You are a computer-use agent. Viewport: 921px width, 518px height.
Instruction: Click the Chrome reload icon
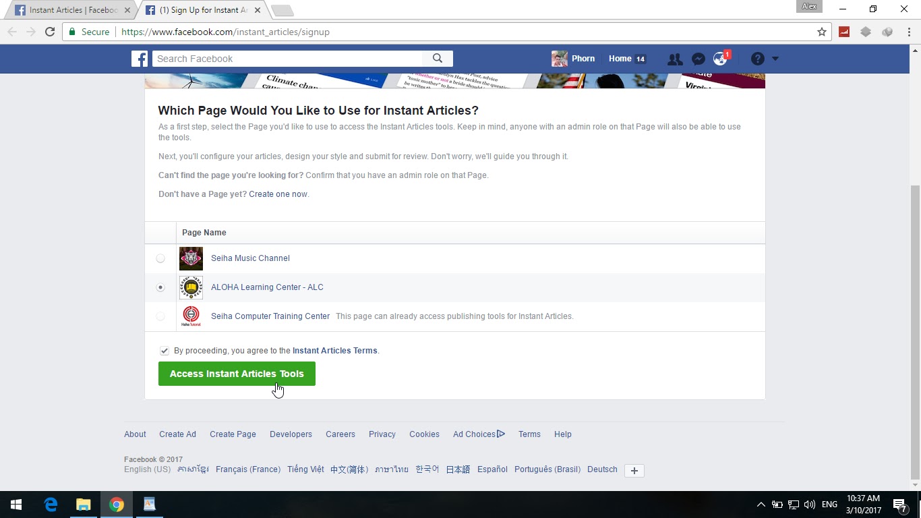point(50,32)
